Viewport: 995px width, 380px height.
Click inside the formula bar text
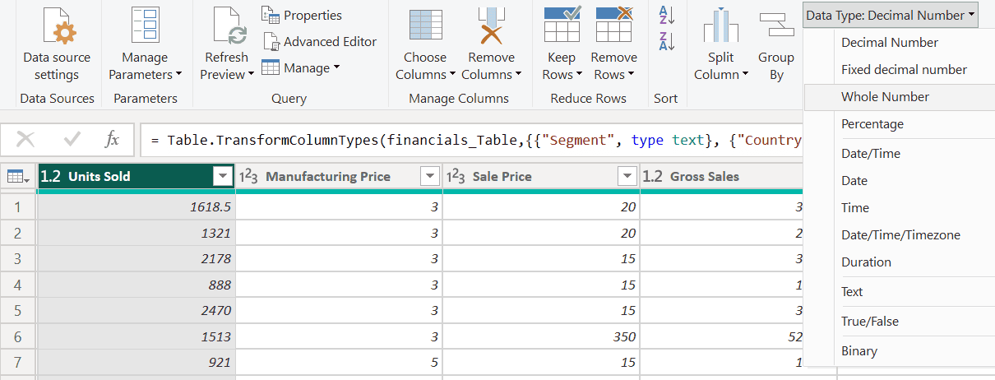click(x=469, y=140)
